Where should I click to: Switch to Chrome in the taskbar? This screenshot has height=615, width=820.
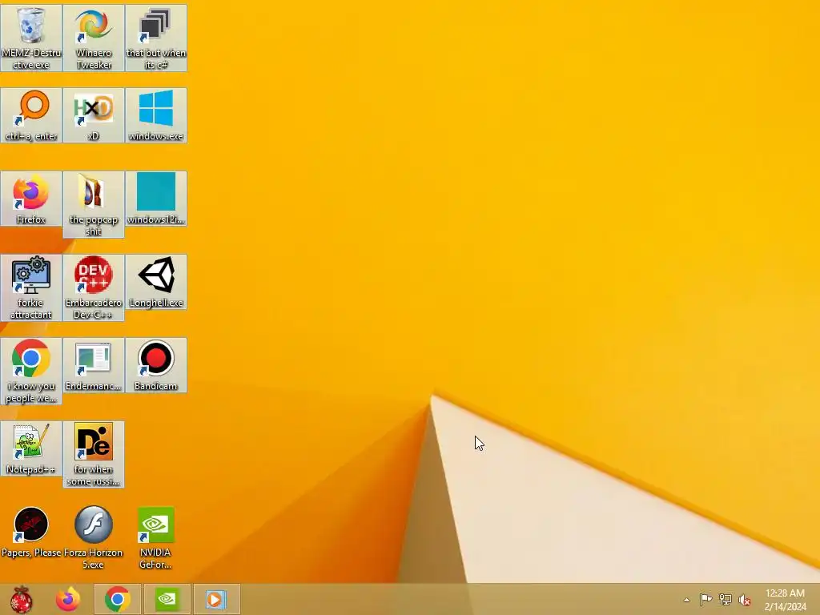tap(118, 599)
